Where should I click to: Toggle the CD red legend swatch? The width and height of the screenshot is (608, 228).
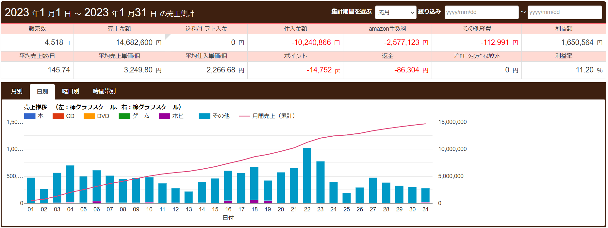58,116
